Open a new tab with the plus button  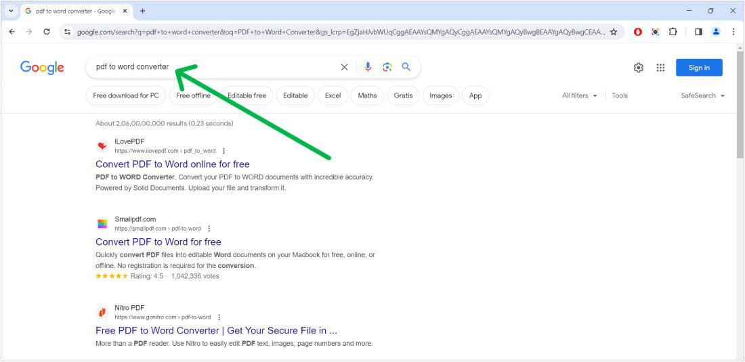[142, 11]
